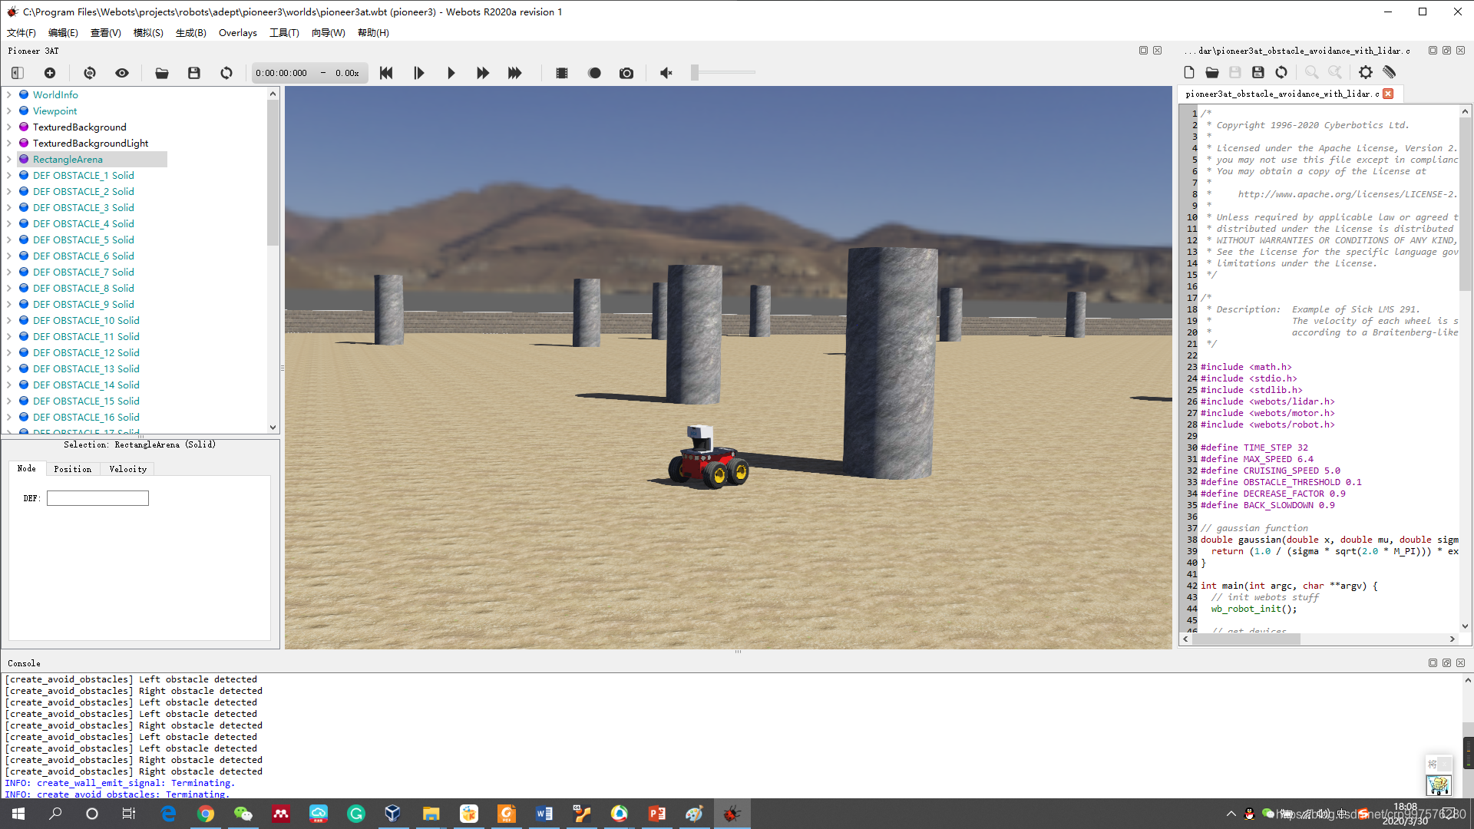The image size is (1474, 829).
Task: Open Word from the taskbar
Action: [x=544, y=814]
